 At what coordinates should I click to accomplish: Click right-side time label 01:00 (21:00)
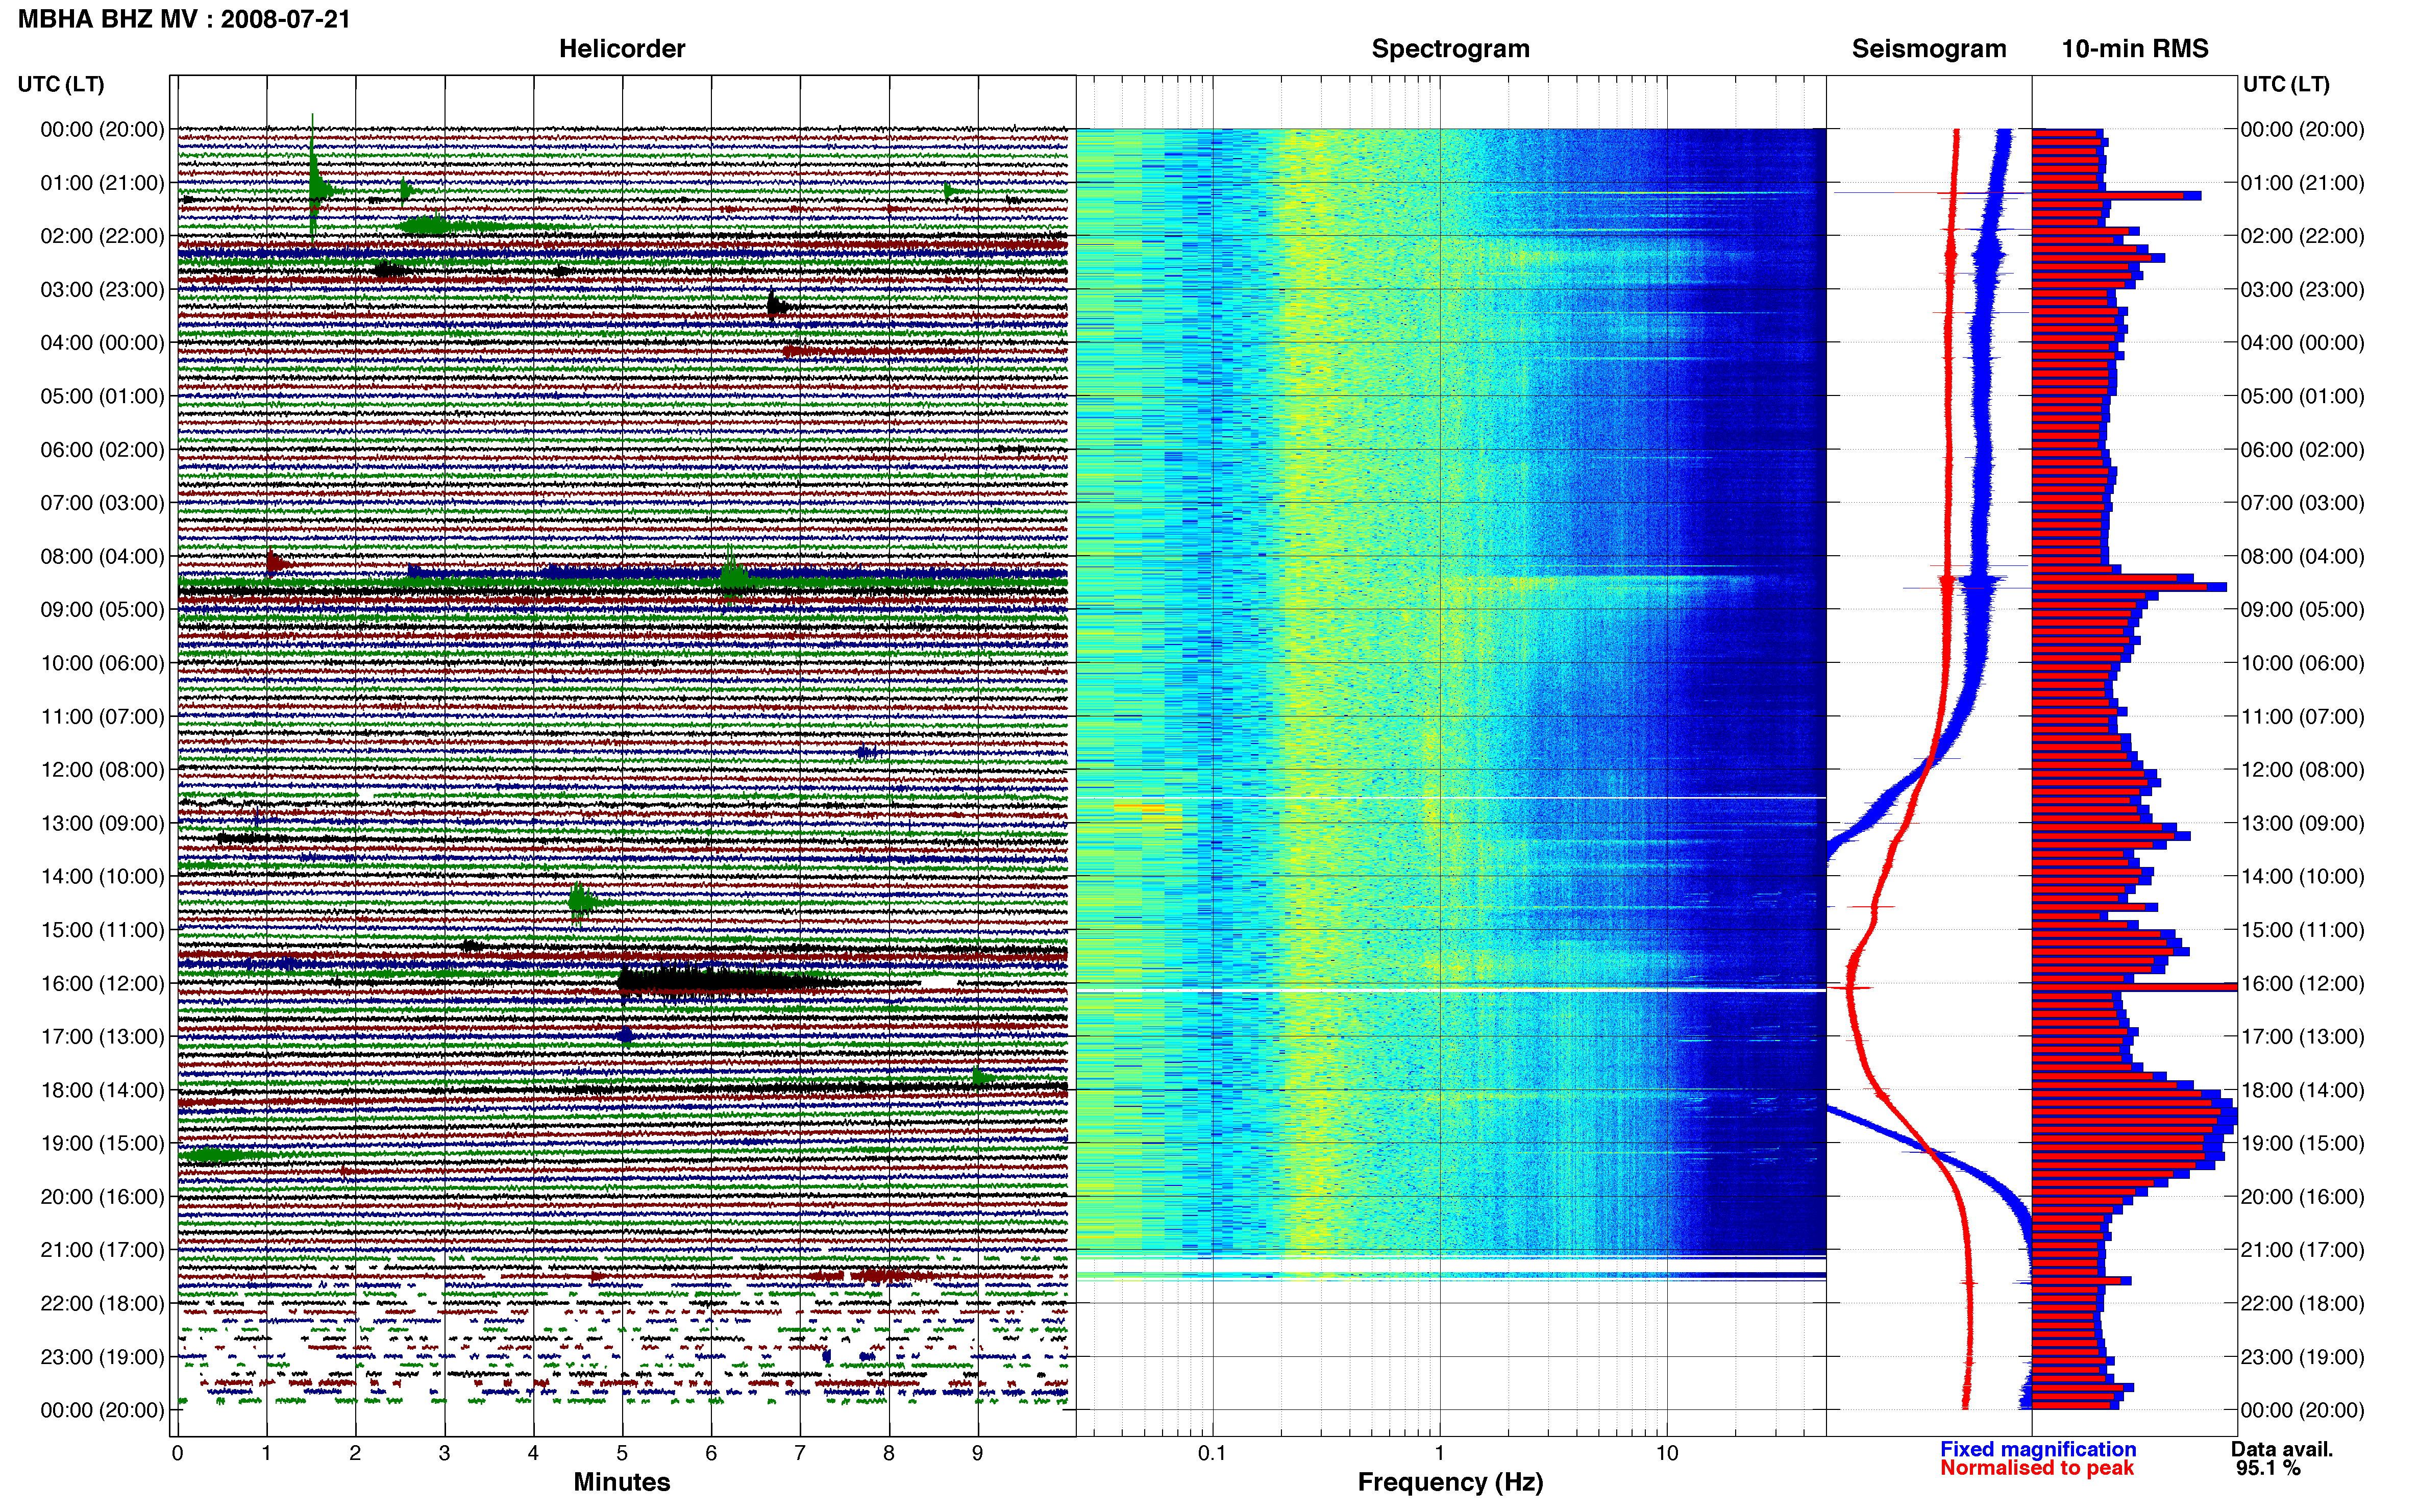[x=2302, y=183]
